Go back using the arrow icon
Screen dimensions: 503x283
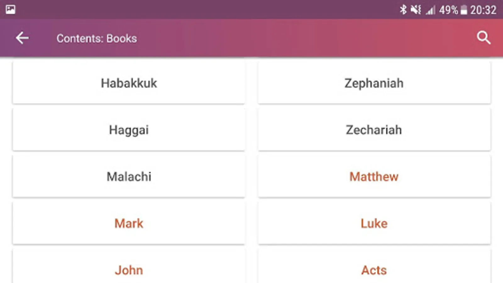click(x=22, y=38)
